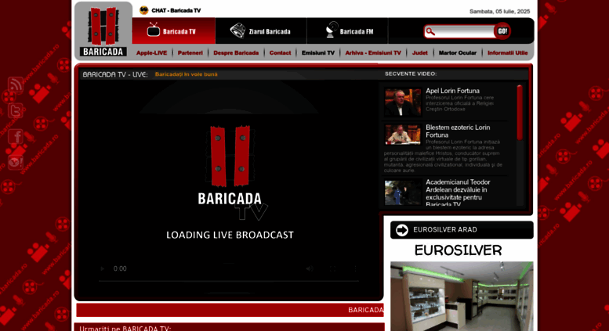This screenshot has height=331, width=609.
Task: Open the EUROSILVER ARAD banner header
Action: click(462, 230)
